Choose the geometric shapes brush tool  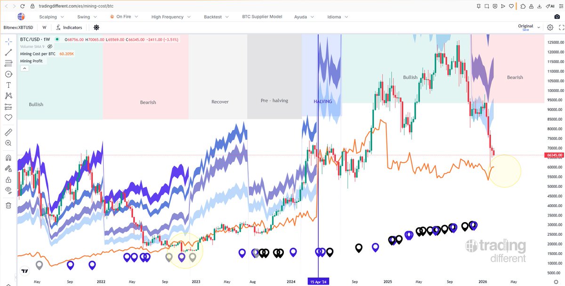click(x=8, y=74)
